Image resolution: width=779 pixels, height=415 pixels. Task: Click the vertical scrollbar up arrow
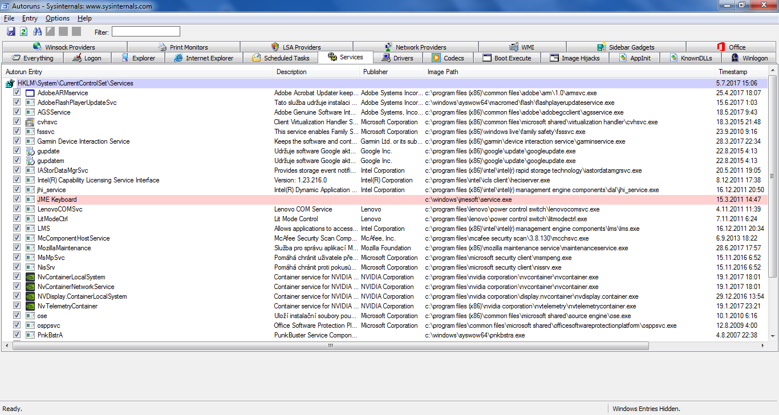(x=772, y=71)
